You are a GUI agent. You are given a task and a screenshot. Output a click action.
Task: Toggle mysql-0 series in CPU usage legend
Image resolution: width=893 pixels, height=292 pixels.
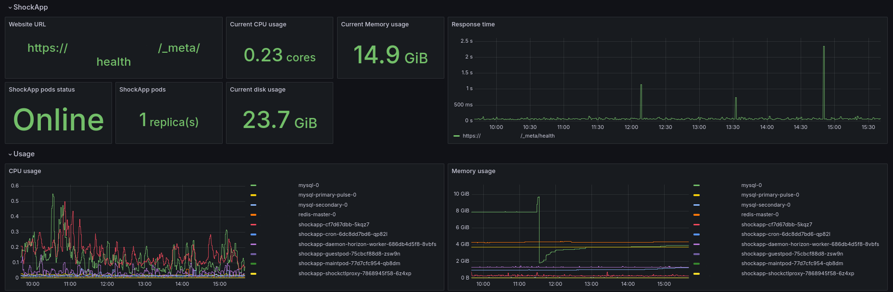coord(308,186)
